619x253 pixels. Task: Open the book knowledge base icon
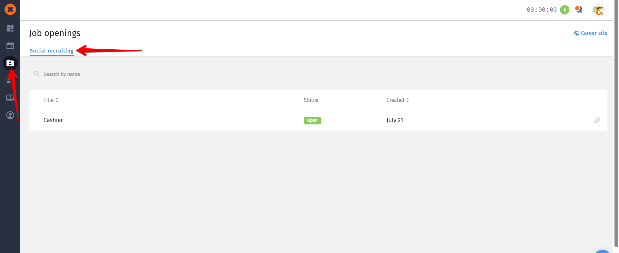click(10, 98)
